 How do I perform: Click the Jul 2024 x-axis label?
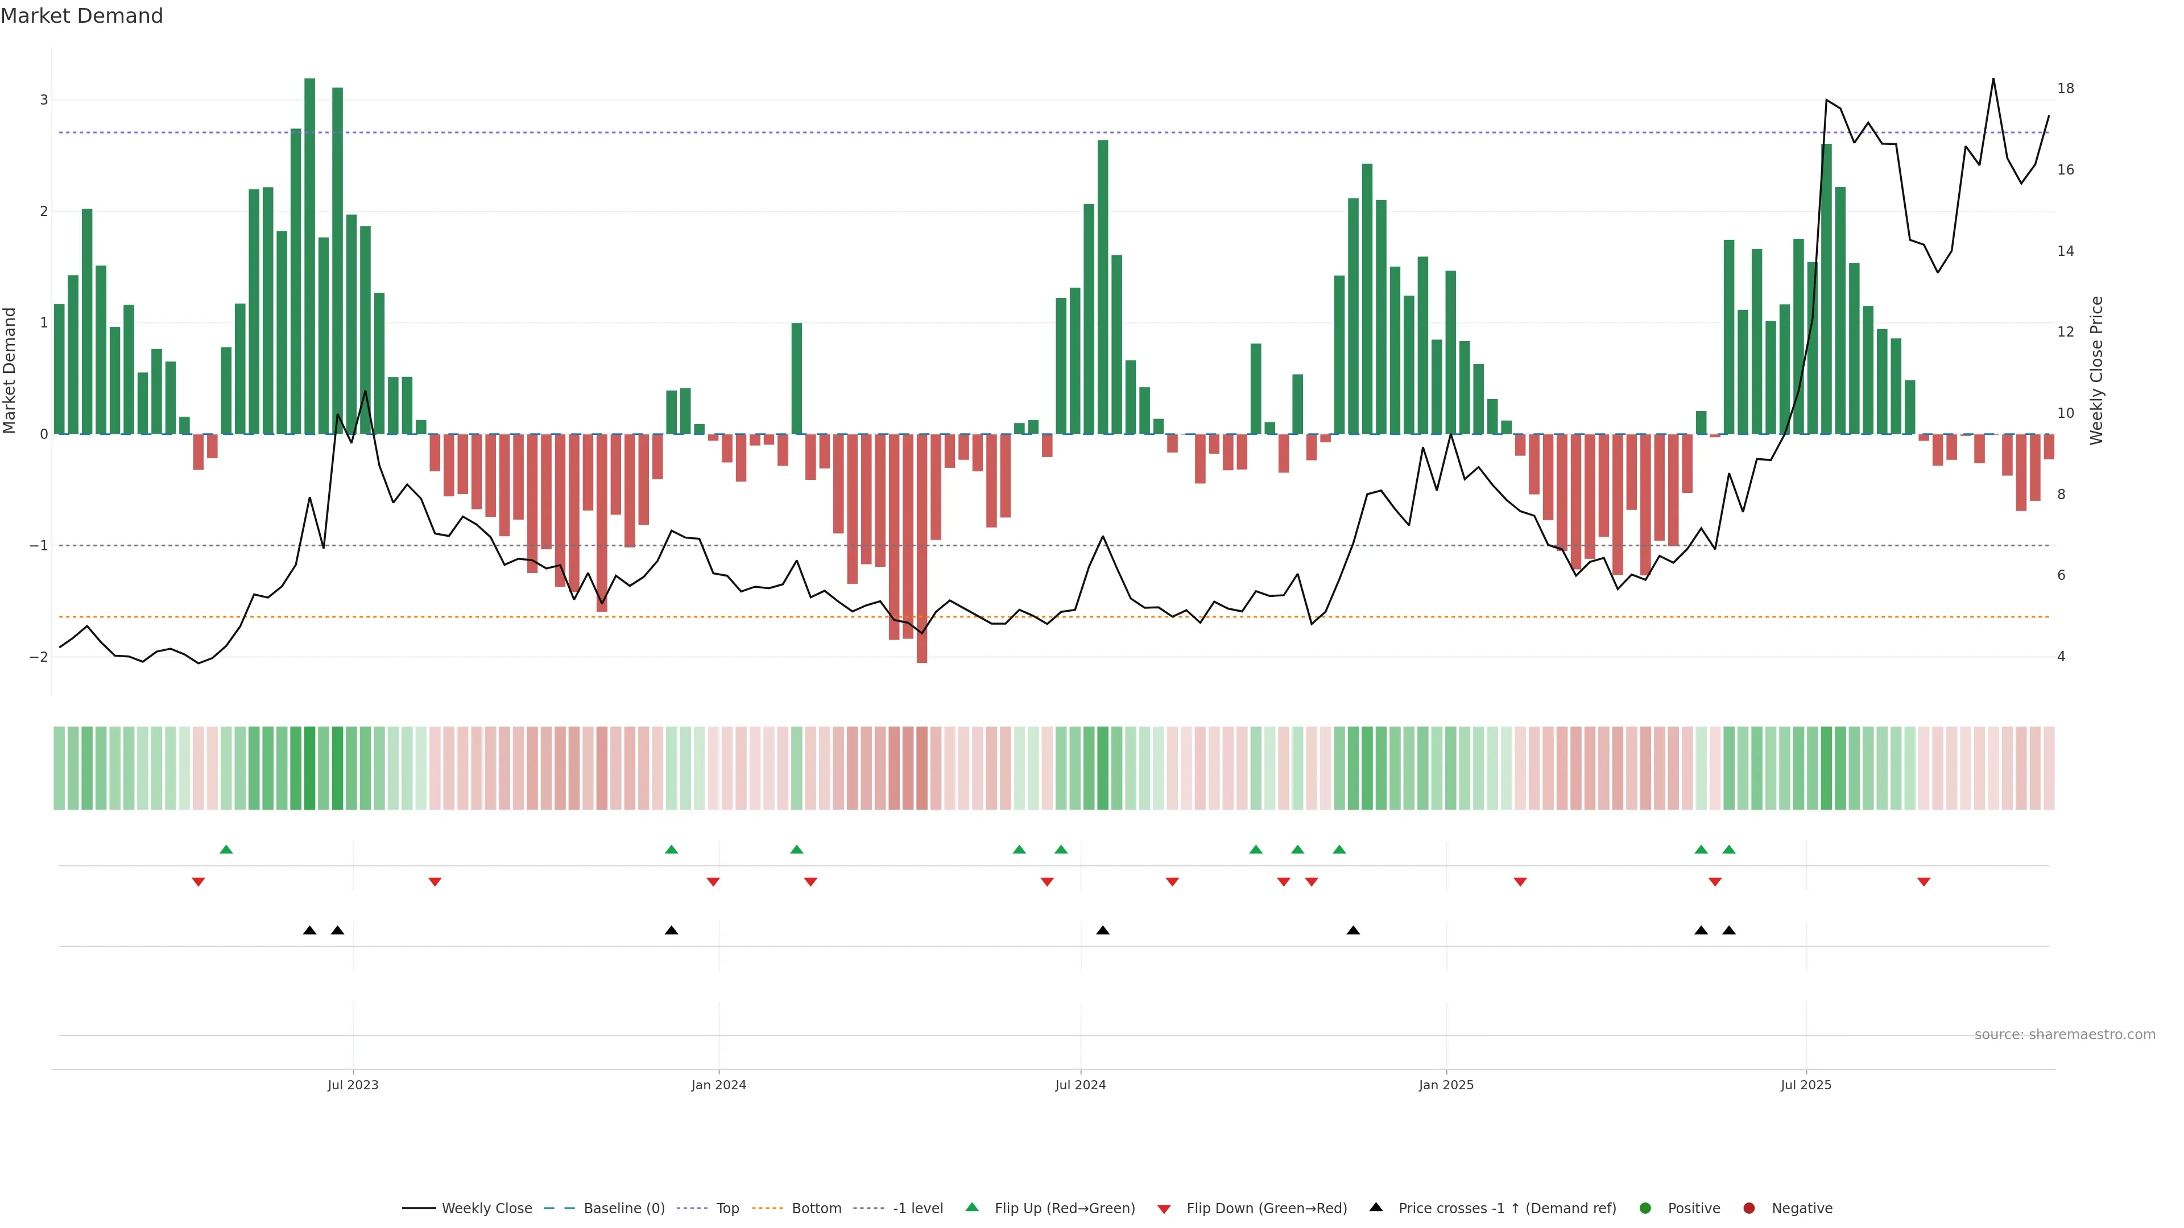1080,1085
